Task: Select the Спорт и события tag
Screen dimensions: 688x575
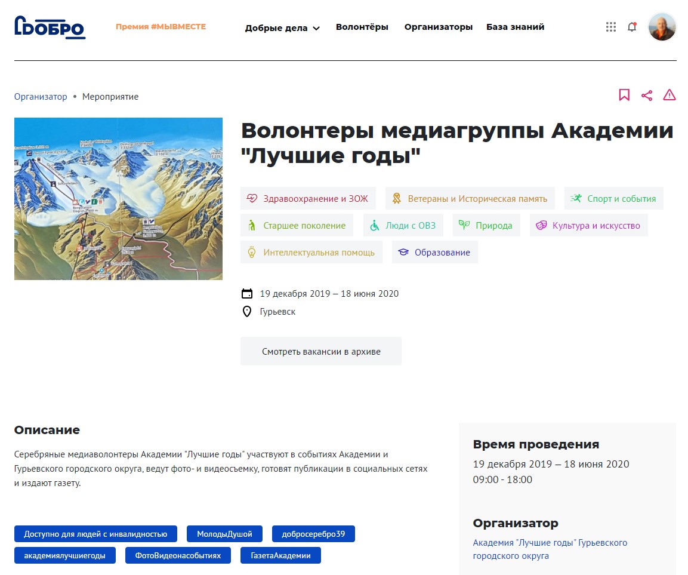Action: pyautogui.click(x=614, y=198)
